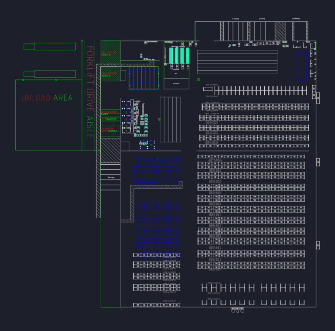Screen dimensions: 335x331
Task: Select the tall blue rectangle near the right wall
Action: (x=301, y=66)
